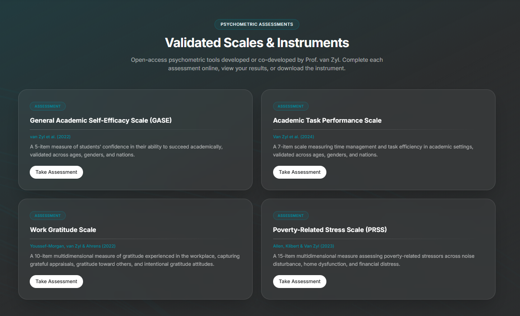
Task: Take the General Academic Self-Efficacy assessment
Action: click(x=56, y=172)
